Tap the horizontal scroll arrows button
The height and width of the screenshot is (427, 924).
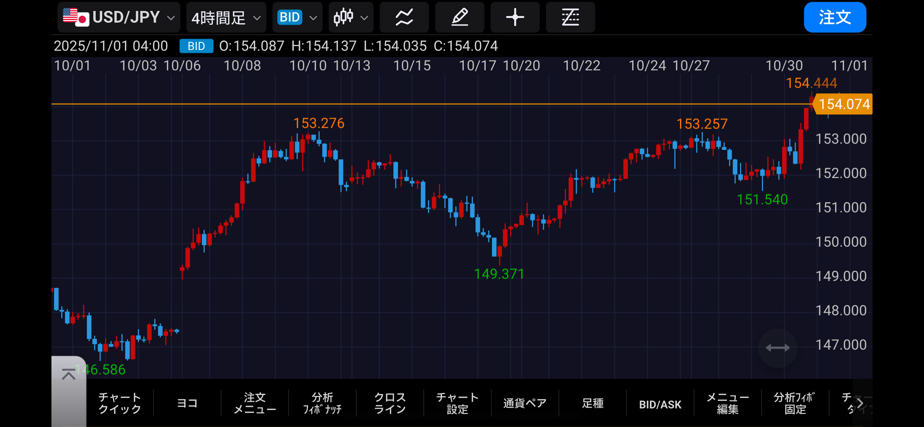pyautogui.click(x=777, y=347)
